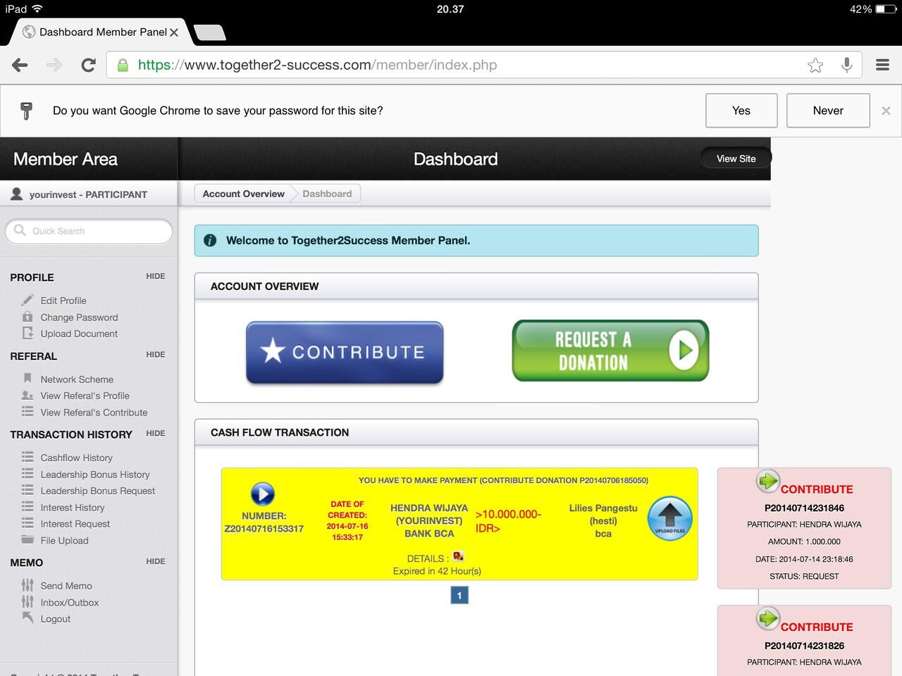Click the Upload Files arrow icon

670,518
